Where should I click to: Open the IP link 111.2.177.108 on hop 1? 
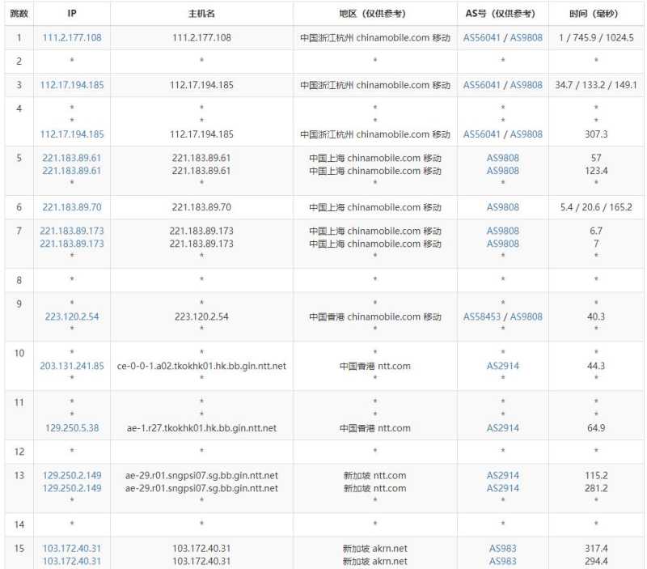coord(71,37)
